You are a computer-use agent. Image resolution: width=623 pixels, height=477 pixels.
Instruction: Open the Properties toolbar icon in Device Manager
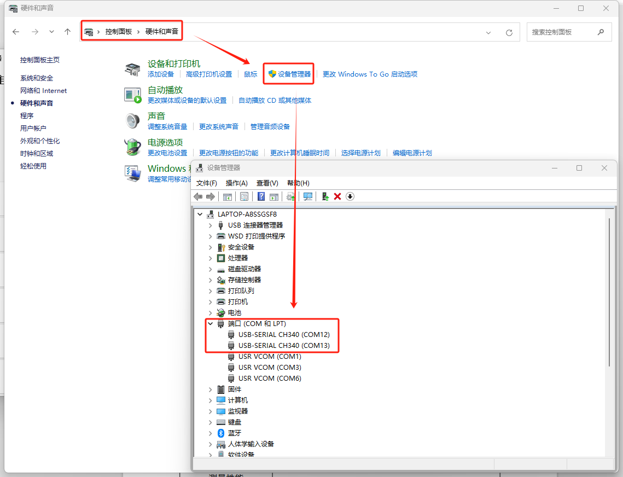(244, 196)
